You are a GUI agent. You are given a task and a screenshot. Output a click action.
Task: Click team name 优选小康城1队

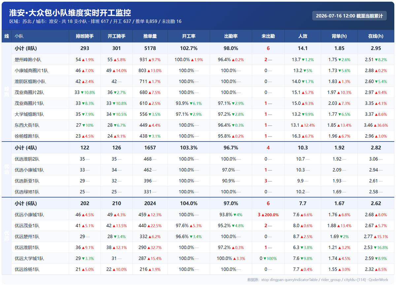click(29, 170)
